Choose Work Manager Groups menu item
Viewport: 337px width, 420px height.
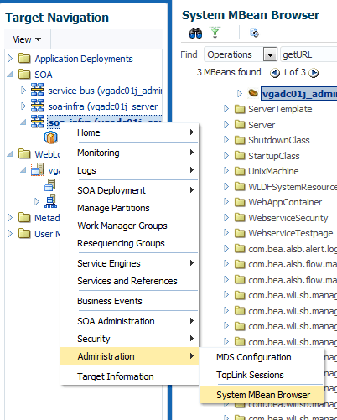pyautogui.click(x=129, y=226)
